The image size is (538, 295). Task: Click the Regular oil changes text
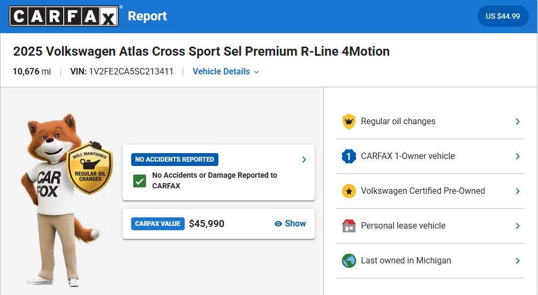click(398, 122)
